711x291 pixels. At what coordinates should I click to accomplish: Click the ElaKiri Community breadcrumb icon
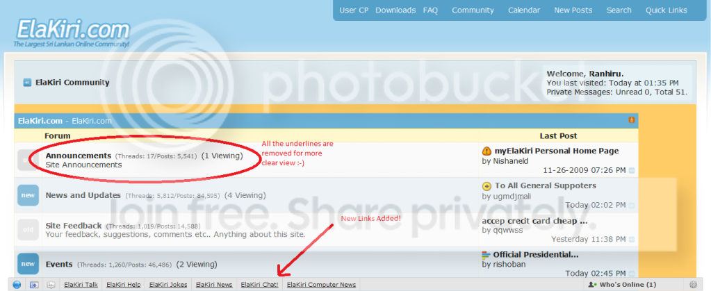pos(26,83)
